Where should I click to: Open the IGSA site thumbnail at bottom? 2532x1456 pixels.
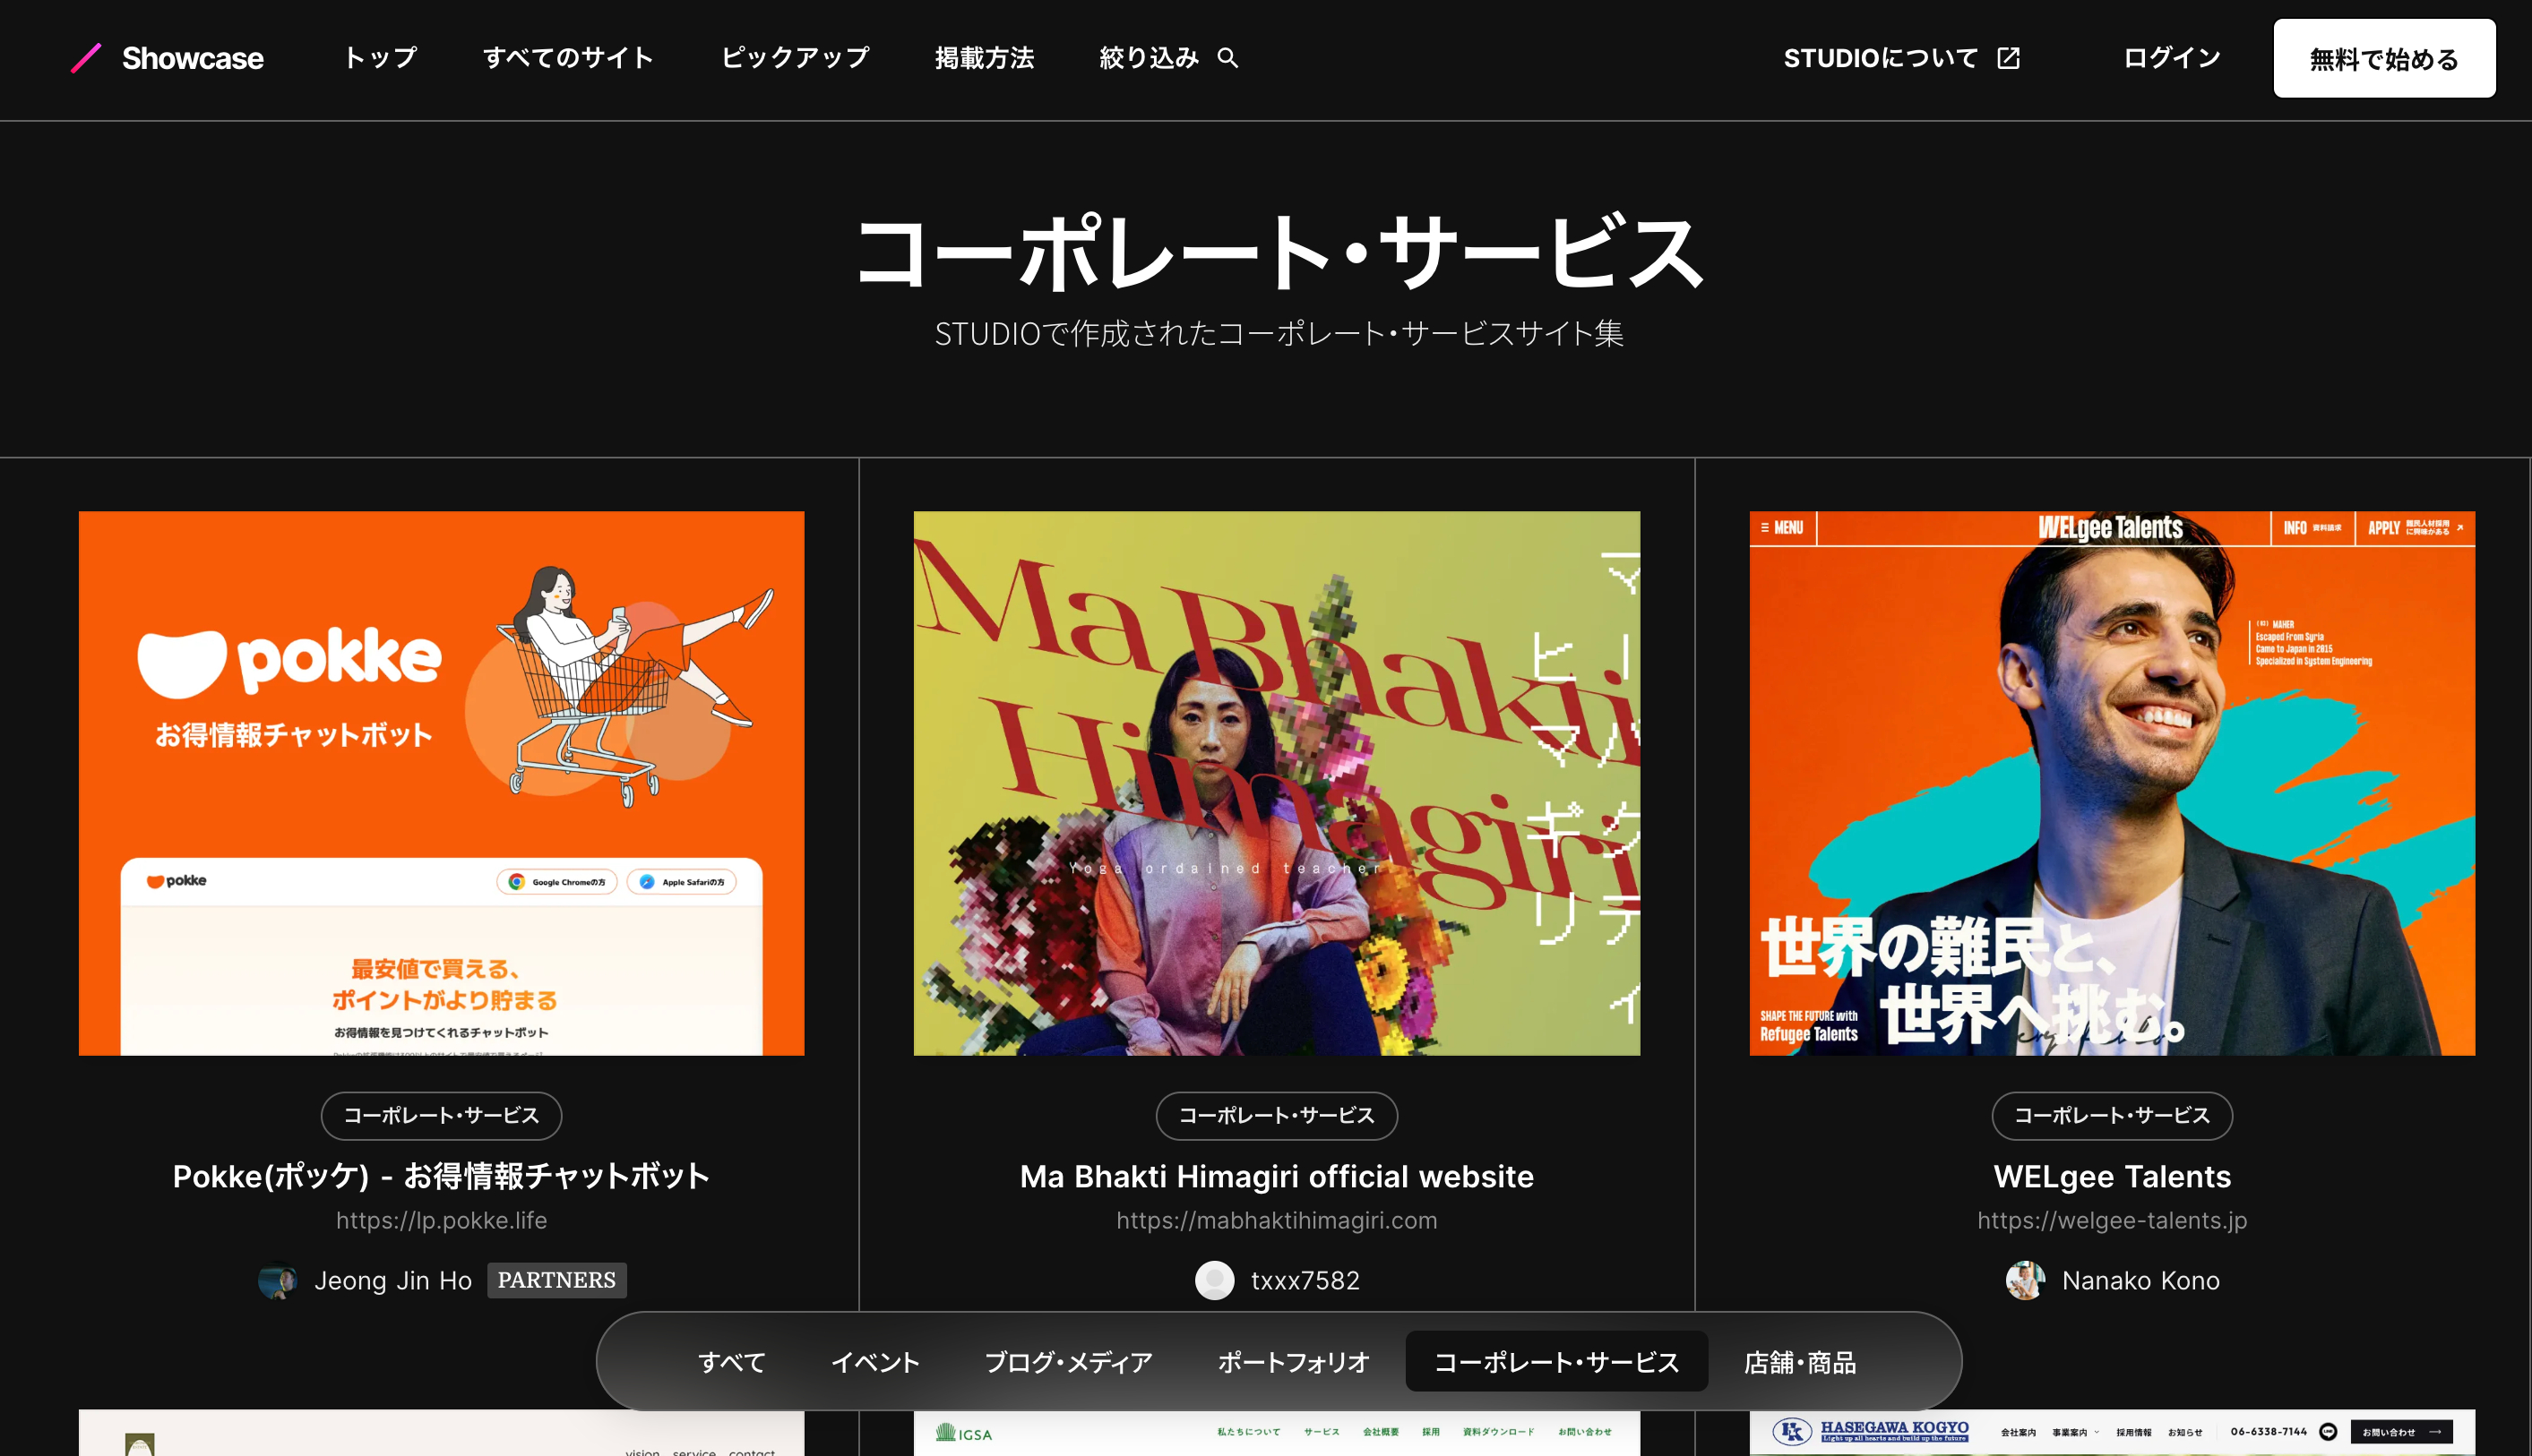point(1277,1433)
